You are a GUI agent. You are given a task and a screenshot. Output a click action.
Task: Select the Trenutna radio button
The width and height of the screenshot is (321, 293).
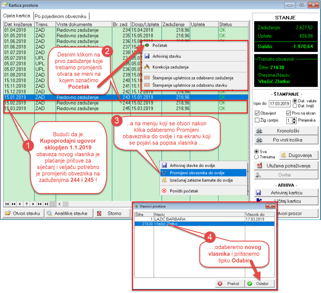pyautogui.click(x=256, y=157)
